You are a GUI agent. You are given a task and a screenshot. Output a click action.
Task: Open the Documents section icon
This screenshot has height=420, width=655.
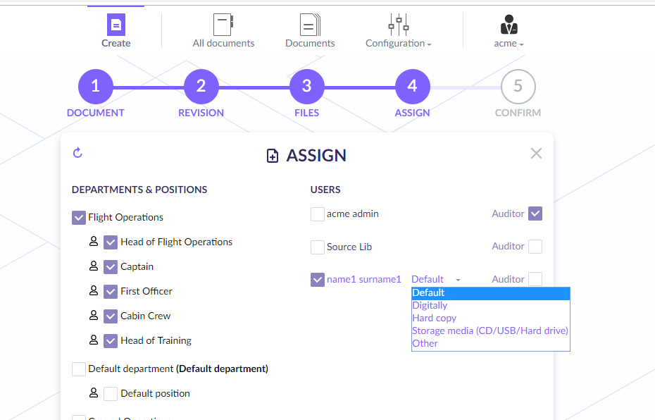pyautogui.click(x=310, y=25)
